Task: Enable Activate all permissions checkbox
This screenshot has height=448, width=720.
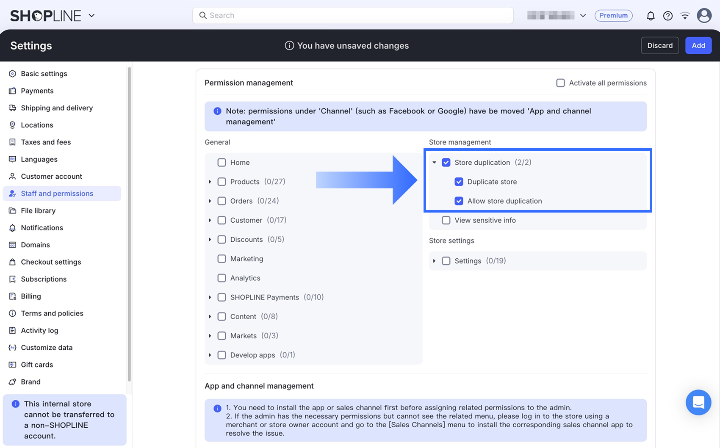Action: click(x=560, y=83)
